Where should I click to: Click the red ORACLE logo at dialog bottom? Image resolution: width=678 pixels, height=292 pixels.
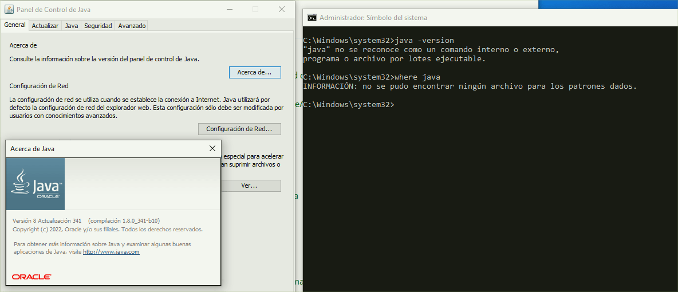point(31,277)
